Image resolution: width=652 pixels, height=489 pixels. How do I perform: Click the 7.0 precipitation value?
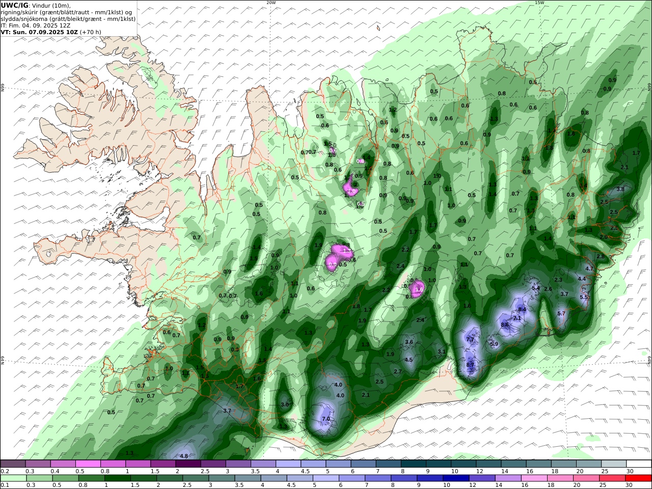[x=327, y=419]
